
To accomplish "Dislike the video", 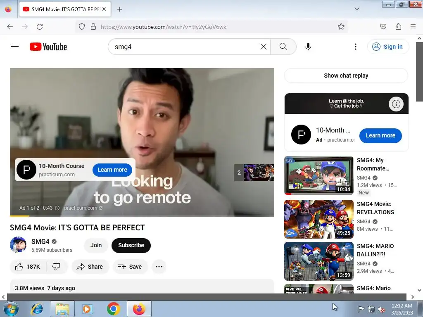I will (56, 267).
